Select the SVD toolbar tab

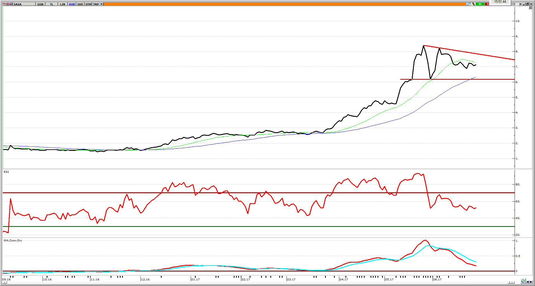pos(80,4)
